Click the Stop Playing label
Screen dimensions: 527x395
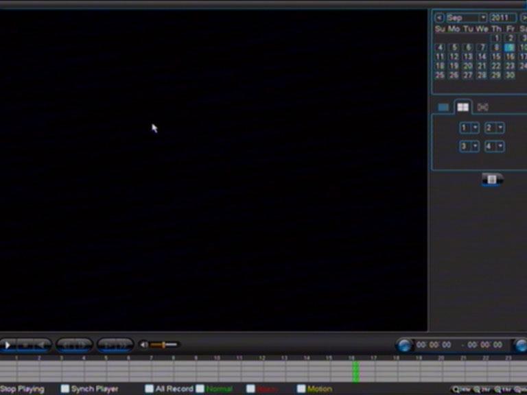(22, 389)
